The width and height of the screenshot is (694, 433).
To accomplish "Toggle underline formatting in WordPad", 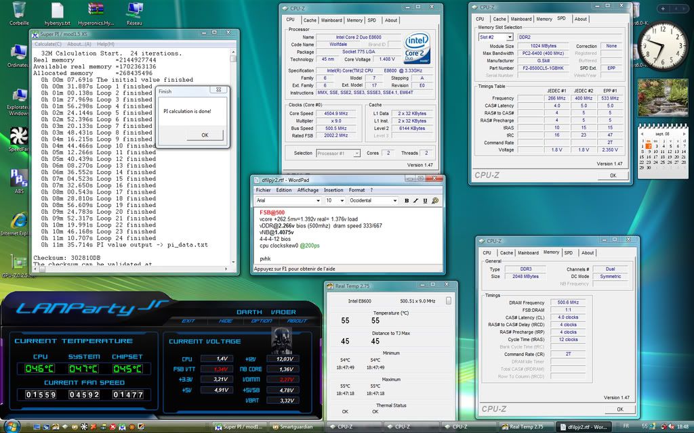I will (424, 201).
